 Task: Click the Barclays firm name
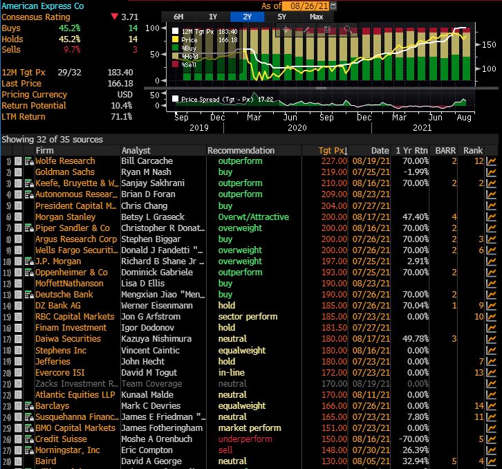point(52,406)
